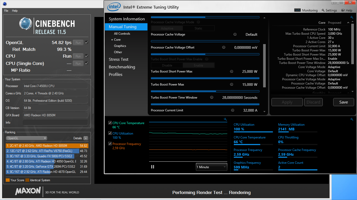Open wrench settings of the monitor stats panel

click(352, 119)
